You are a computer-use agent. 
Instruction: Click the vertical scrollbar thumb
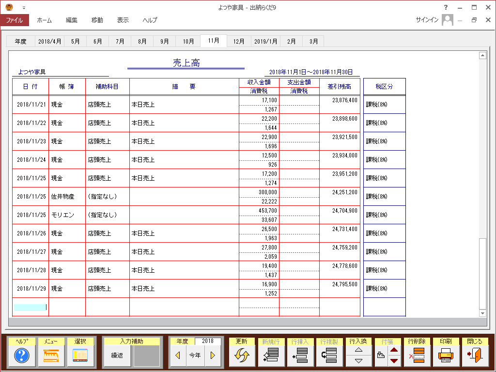(482, 274)
